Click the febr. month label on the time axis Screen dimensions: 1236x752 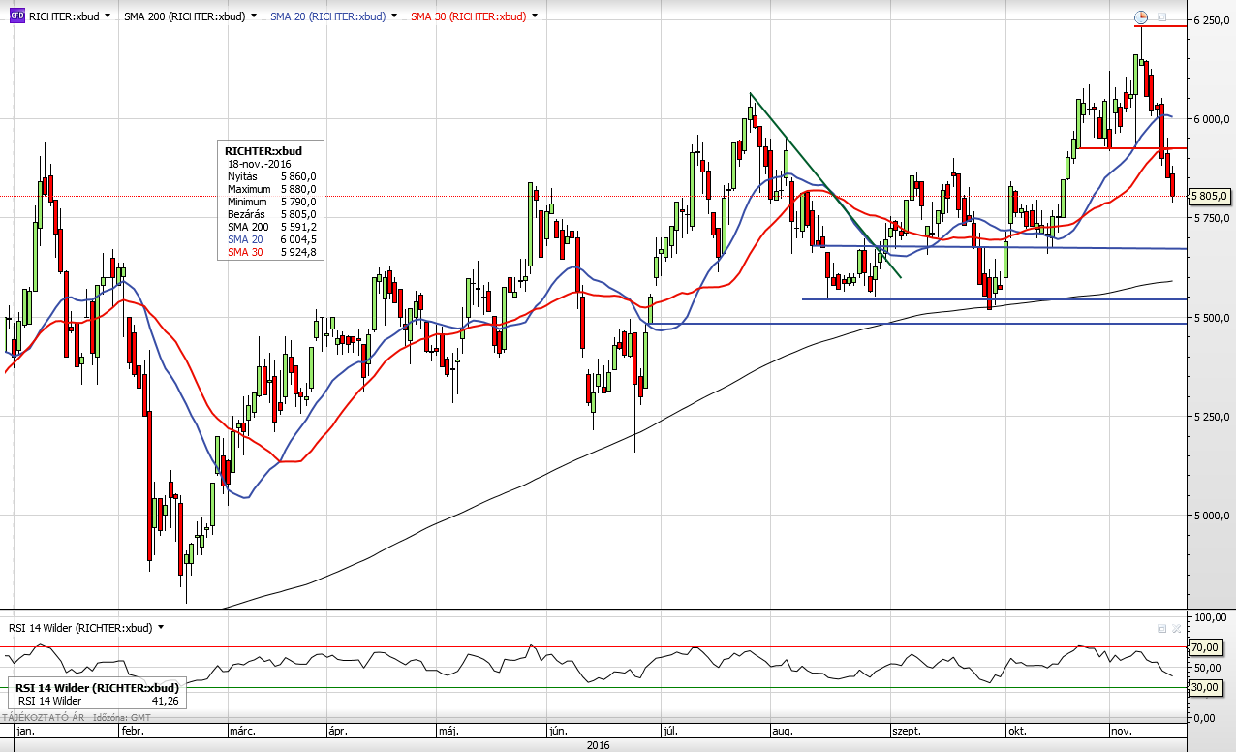click(x=133, y=731)
